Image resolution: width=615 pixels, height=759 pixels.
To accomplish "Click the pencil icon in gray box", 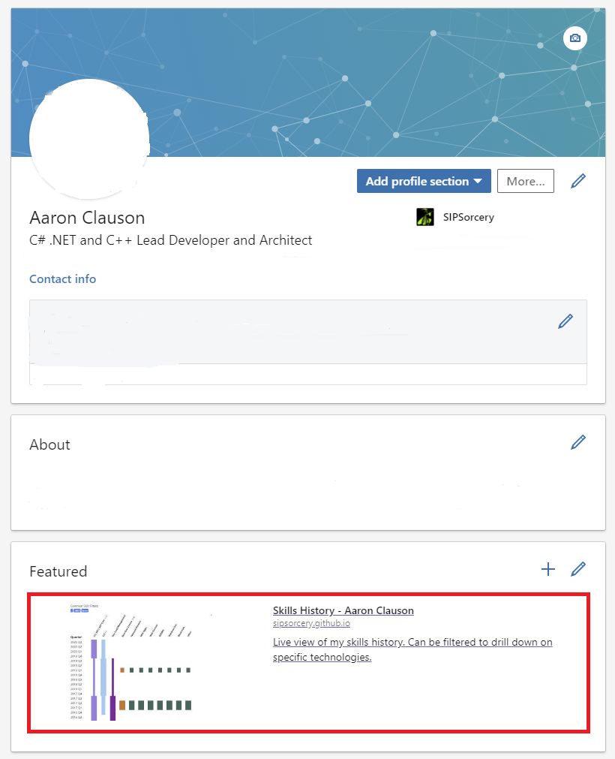I will tap(565, 321).
